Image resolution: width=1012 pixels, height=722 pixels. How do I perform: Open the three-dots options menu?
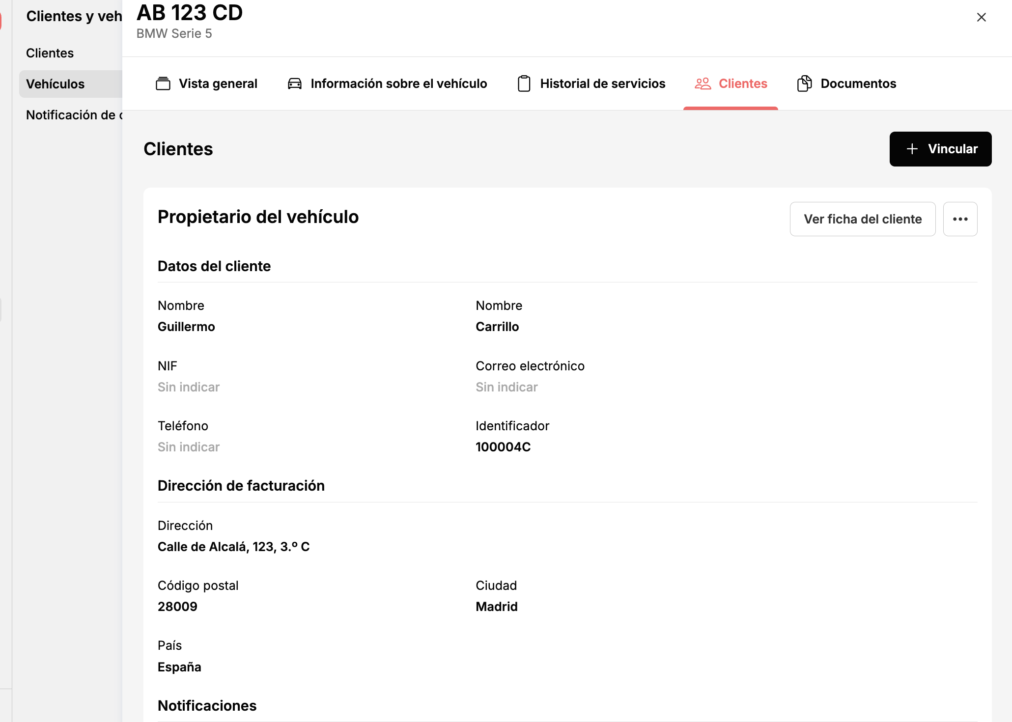tap(960, 219)
